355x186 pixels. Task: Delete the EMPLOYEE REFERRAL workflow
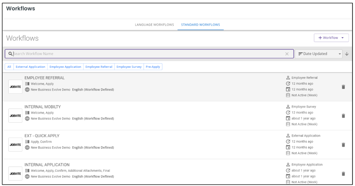click(343, 87)
